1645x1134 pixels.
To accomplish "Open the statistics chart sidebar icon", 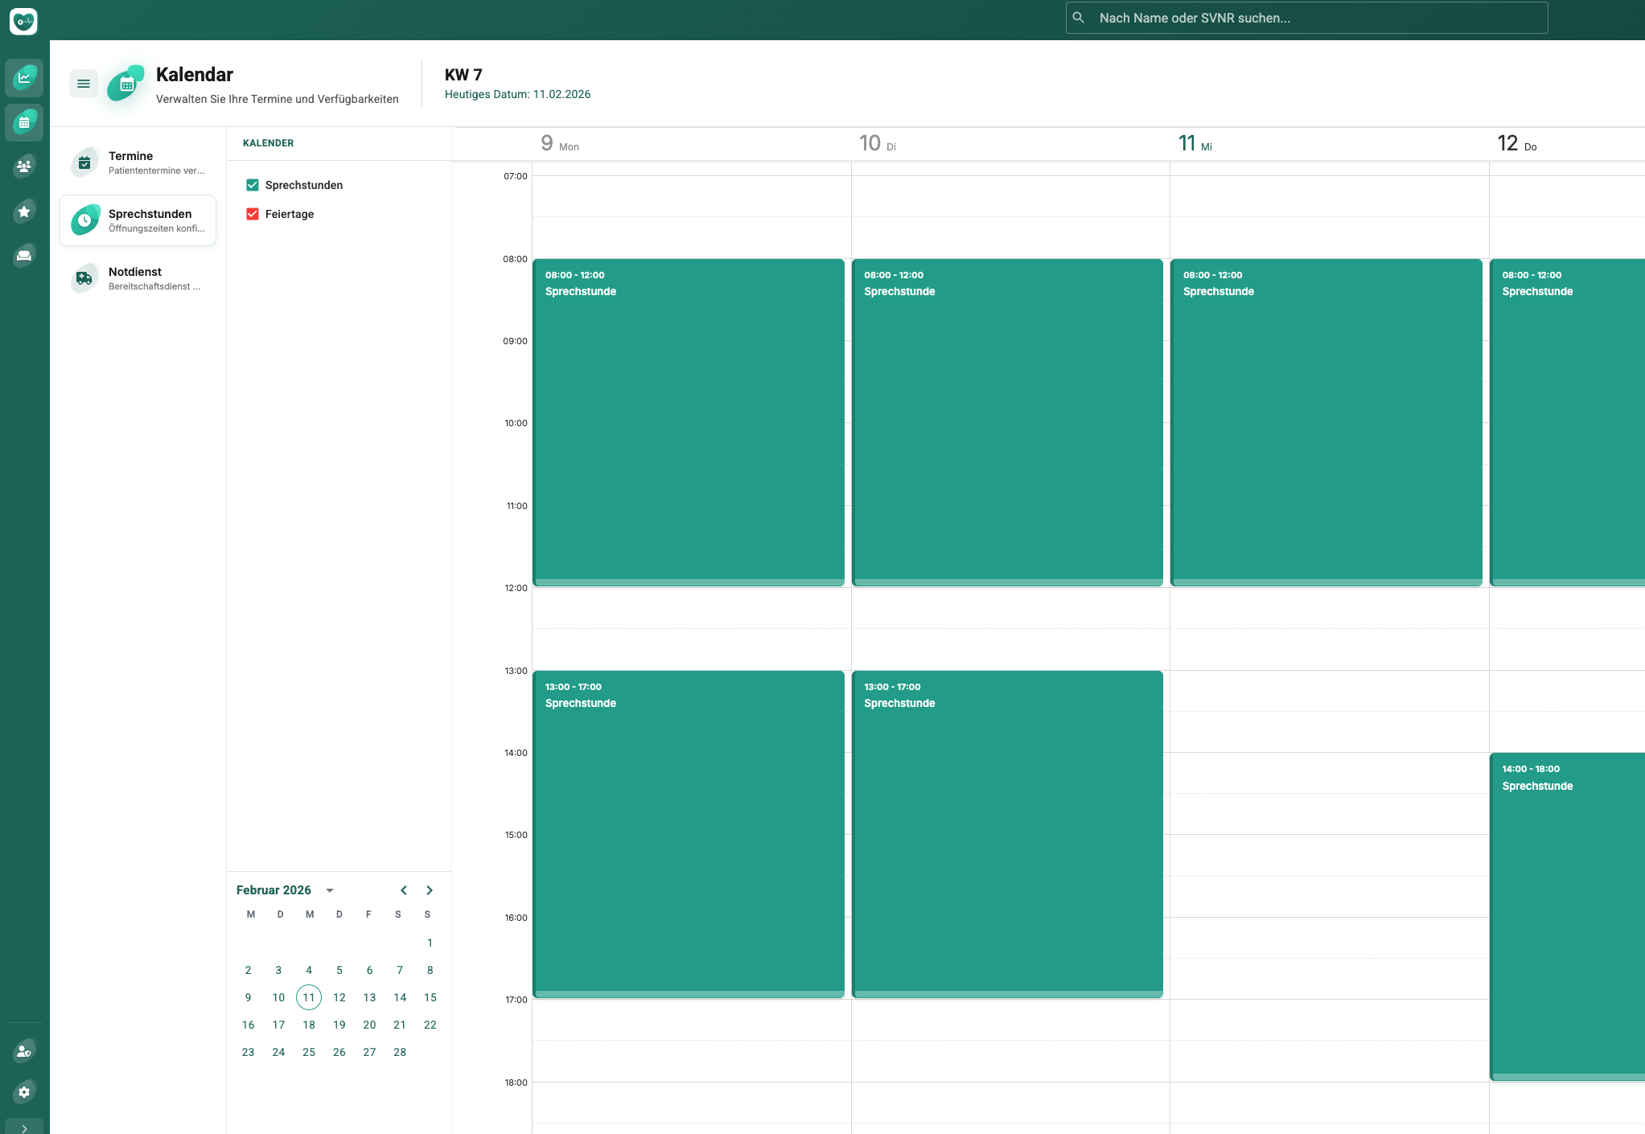I will [24, 78].
